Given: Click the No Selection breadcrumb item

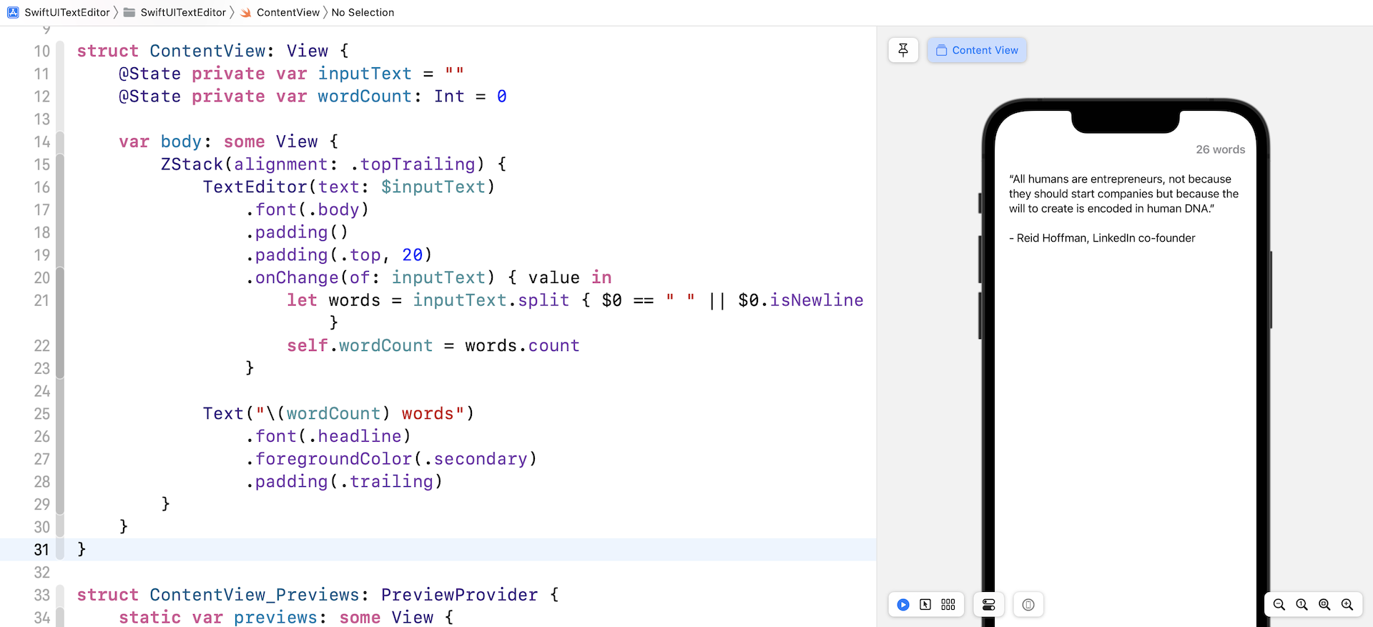Looking at the screenshot, I should (x=363, y=12).
